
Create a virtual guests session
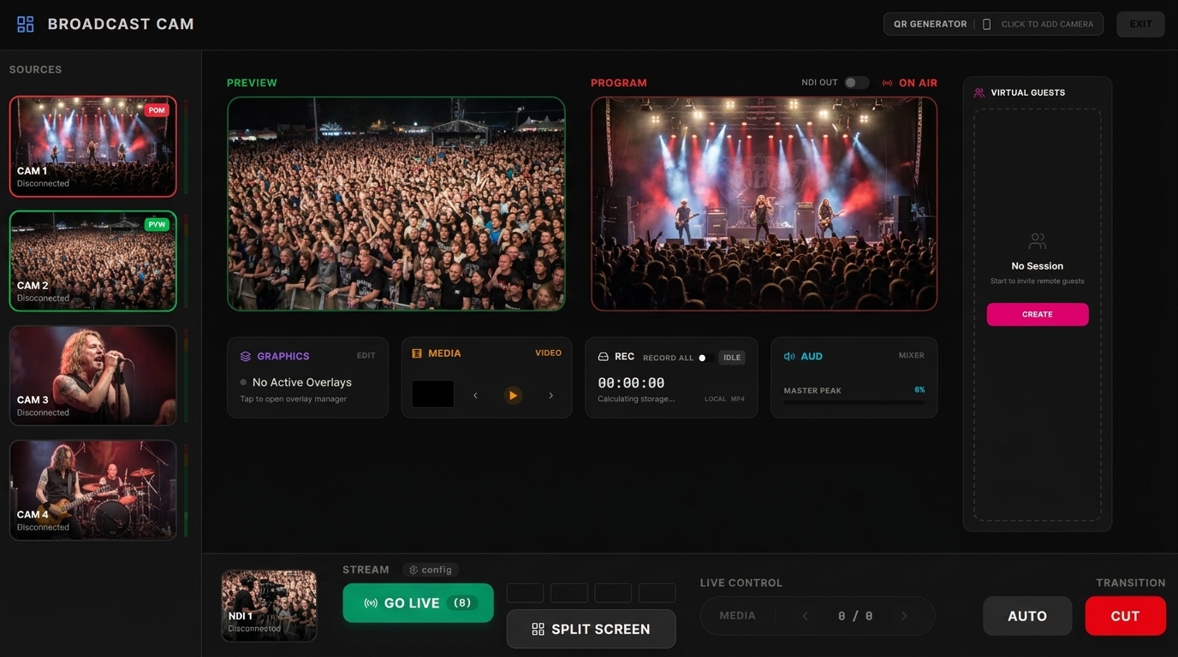click(x=1038, y=314)
